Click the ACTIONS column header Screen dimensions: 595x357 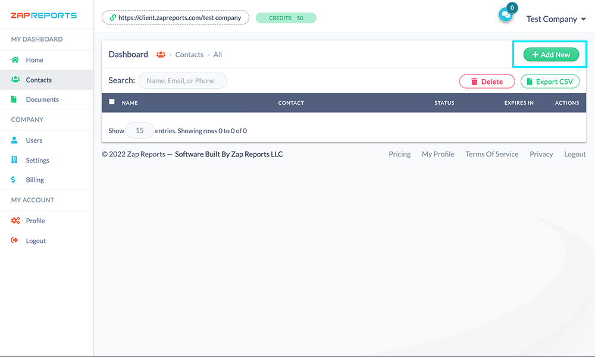point(567,103)
